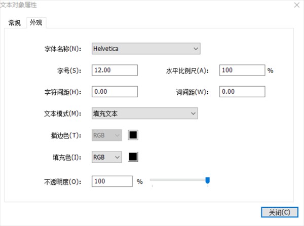Viewport: 304px width, 226px height.
Task: Select the 外观 tab
Action: coord(36,23)
